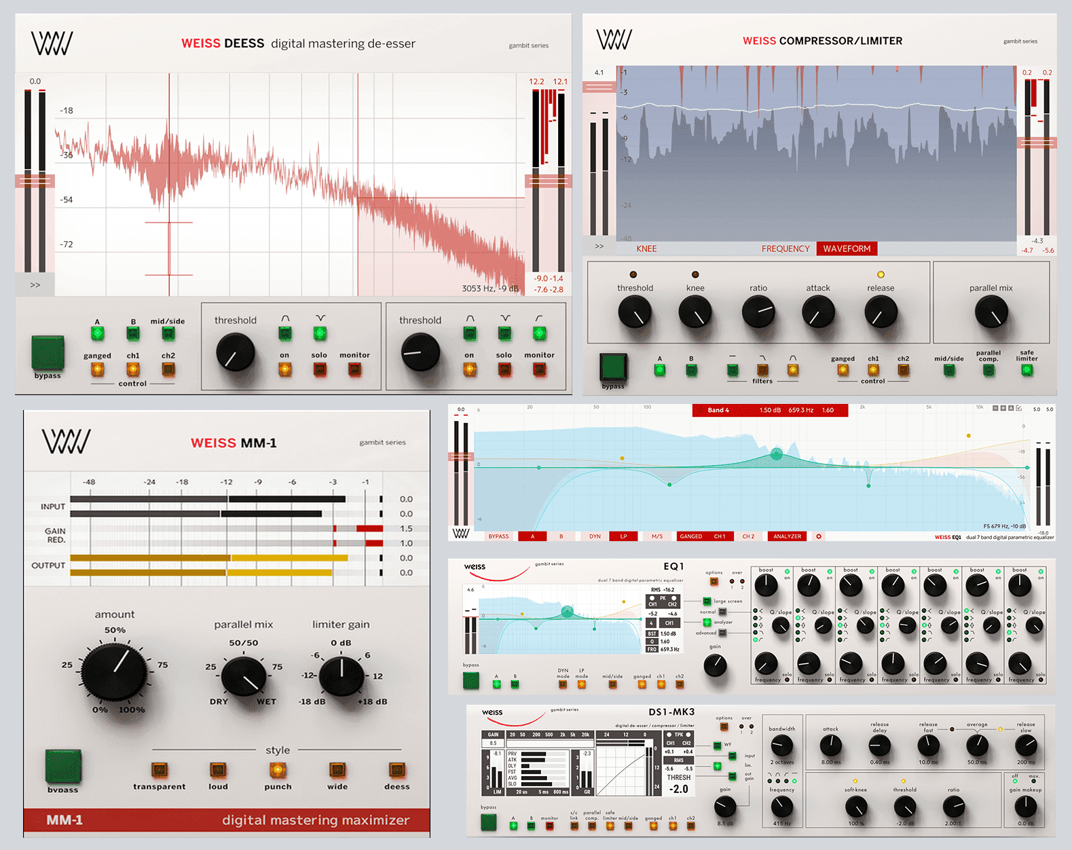Viewport: 1072px width, 850px height.
Task: Enable s/c link in DS1-MK3
Action: 574,826
